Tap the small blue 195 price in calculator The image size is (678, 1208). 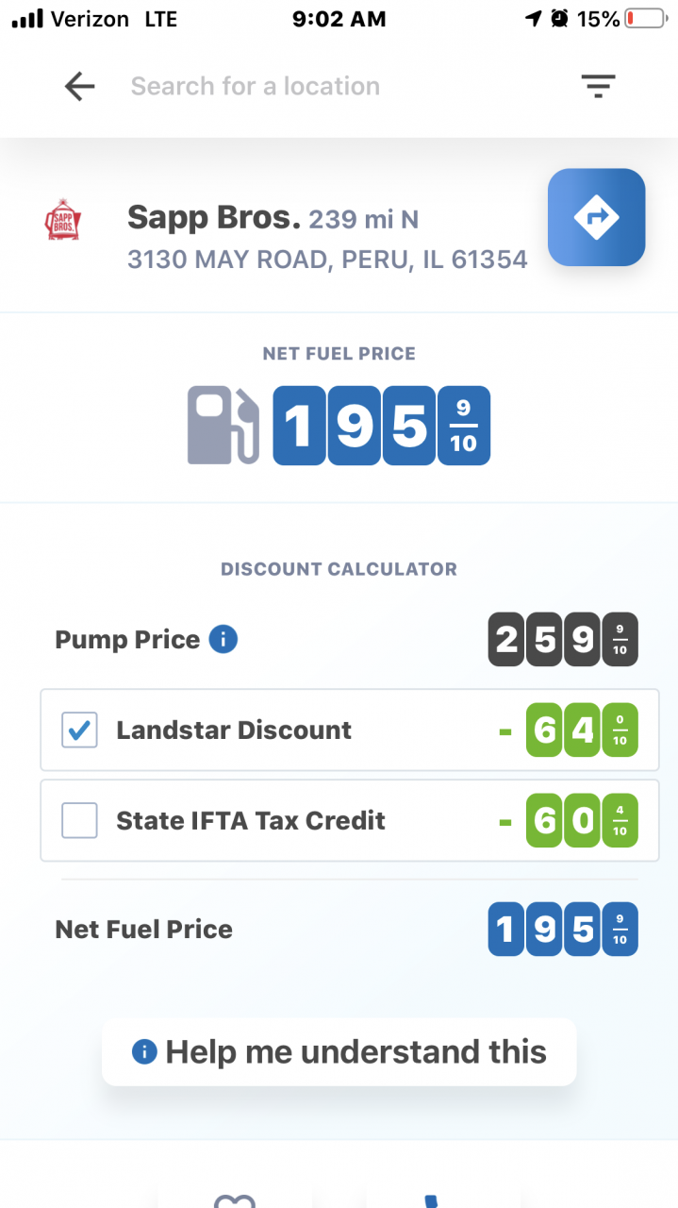point(563,930)
